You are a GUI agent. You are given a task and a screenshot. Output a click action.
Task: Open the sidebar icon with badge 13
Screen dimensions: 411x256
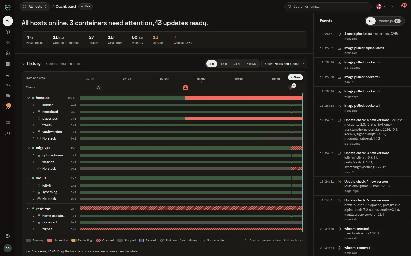click(x=8, y=107)
